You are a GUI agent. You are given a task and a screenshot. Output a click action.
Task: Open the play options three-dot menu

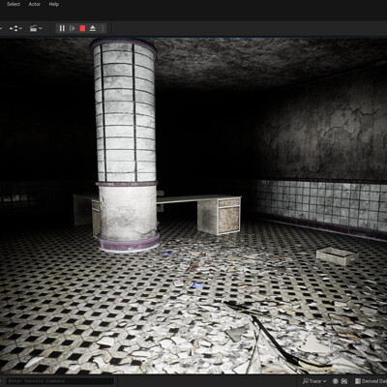[103, 28]
